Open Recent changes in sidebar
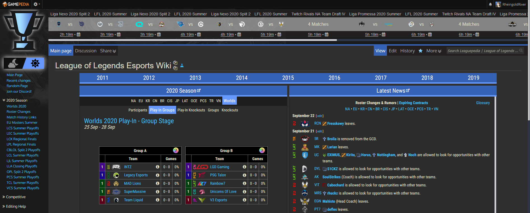The height and width of the screenshot is (213, 530). (x=18, y=80)
